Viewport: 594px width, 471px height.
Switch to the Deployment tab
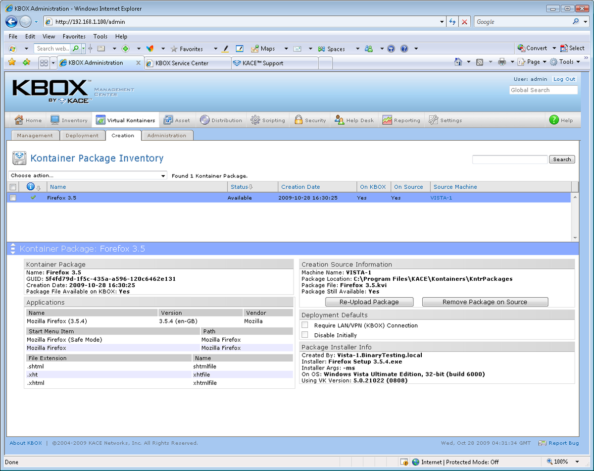[82, 135]
